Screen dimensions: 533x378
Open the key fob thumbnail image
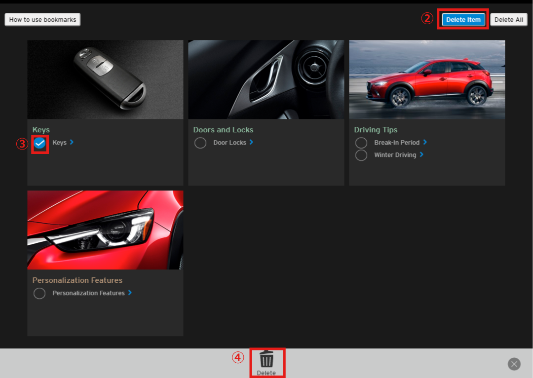tap(105, 79)
